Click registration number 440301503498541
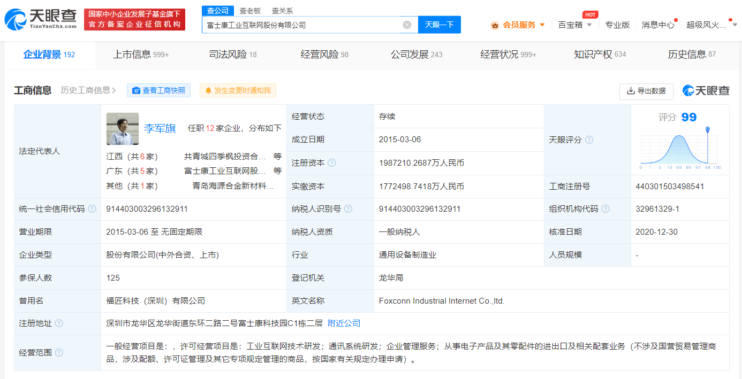Image resolution: width=742 pixels, height=379 pixels. click(x=670, y=187)
